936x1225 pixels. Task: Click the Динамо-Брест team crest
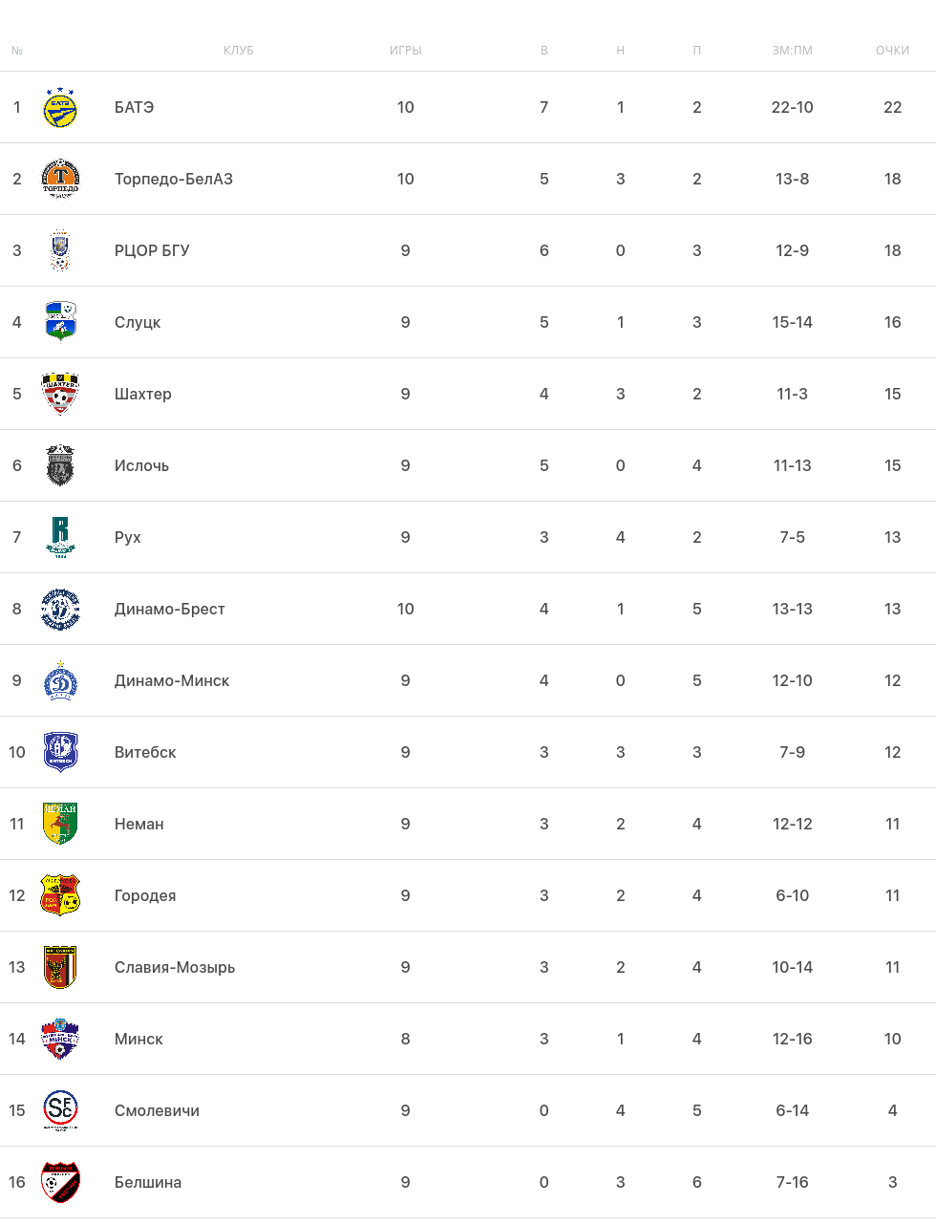coord(60,609)
